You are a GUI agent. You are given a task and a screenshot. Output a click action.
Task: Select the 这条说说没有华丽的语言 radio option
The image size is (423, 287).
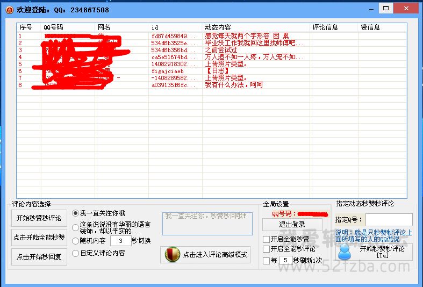pos(76,228)
